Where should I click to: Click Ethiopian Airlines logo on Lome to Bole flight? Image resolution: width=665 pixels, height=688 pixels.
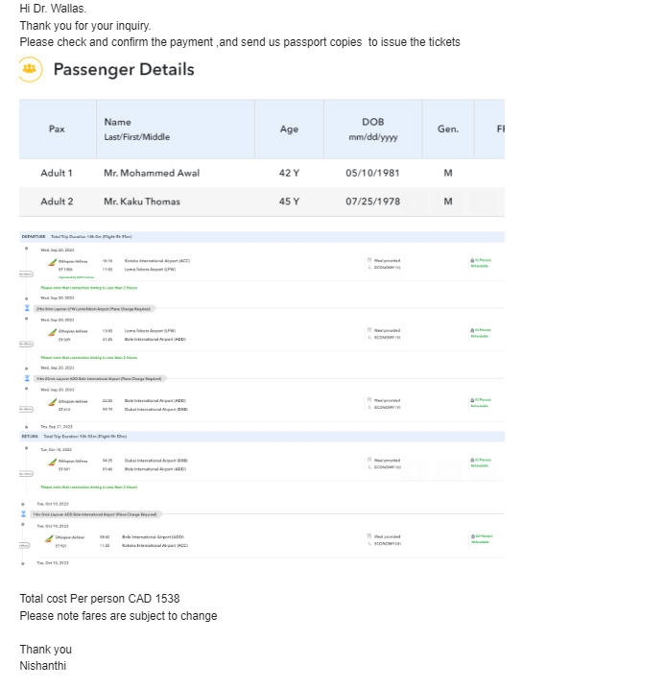click(x=53, y=331)
